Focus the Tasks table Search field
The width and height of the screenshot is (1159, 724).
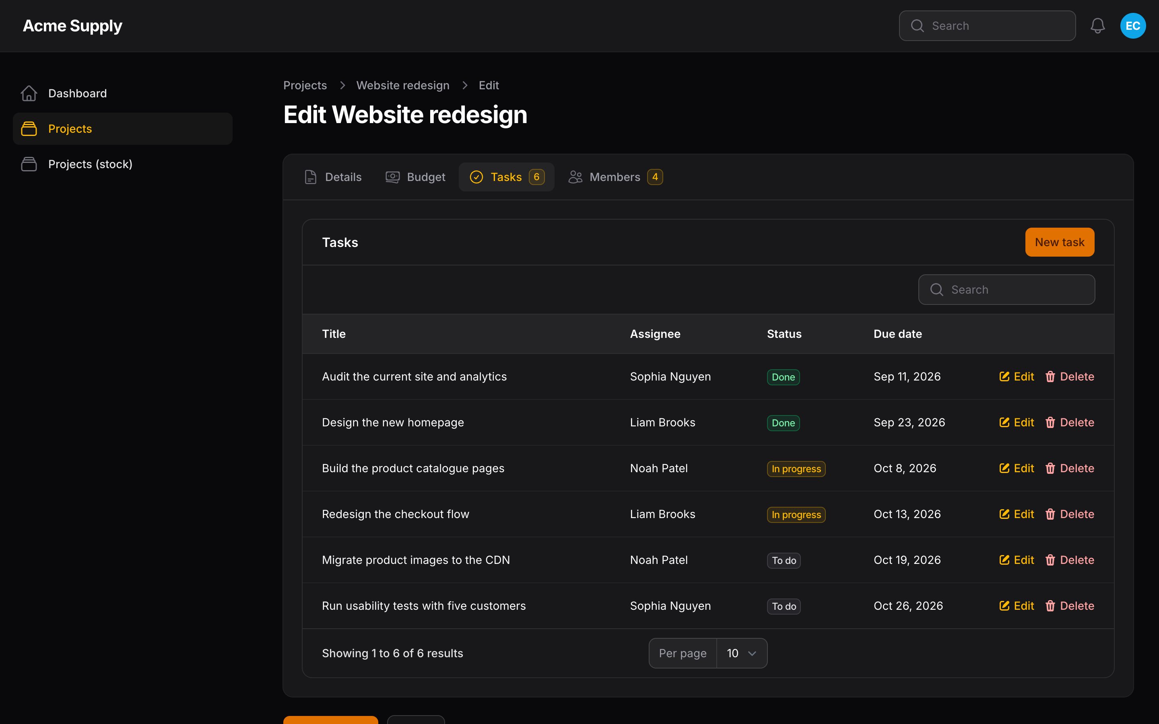click(1006, 290)
